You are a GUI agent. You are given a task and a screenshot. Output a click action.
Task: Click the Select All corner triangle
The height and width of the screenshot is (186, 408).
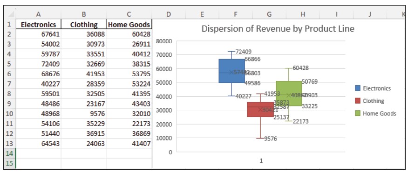(11, 14)
